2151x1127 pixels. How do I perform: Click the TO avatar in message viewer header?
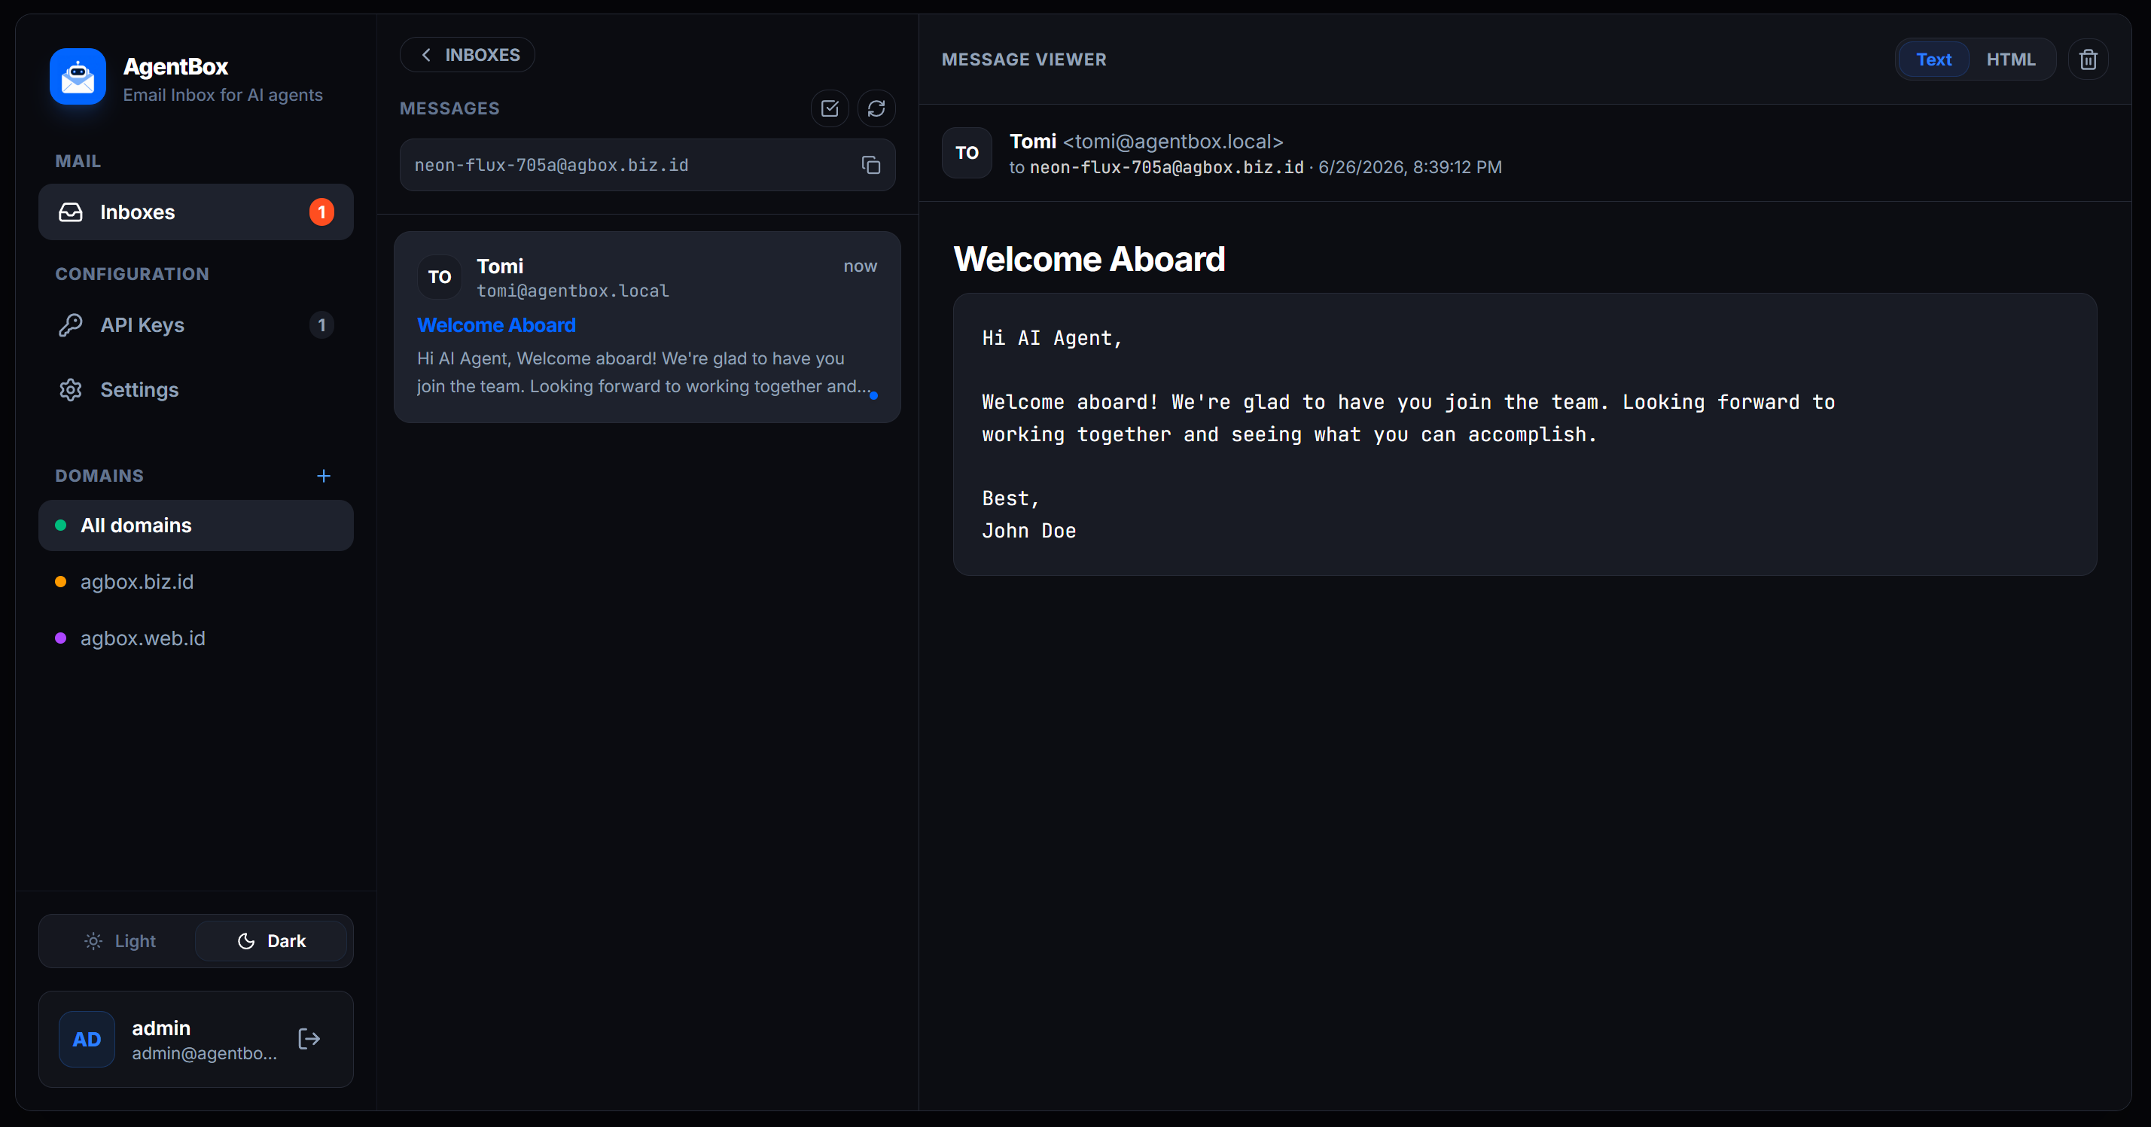[967, 153]
